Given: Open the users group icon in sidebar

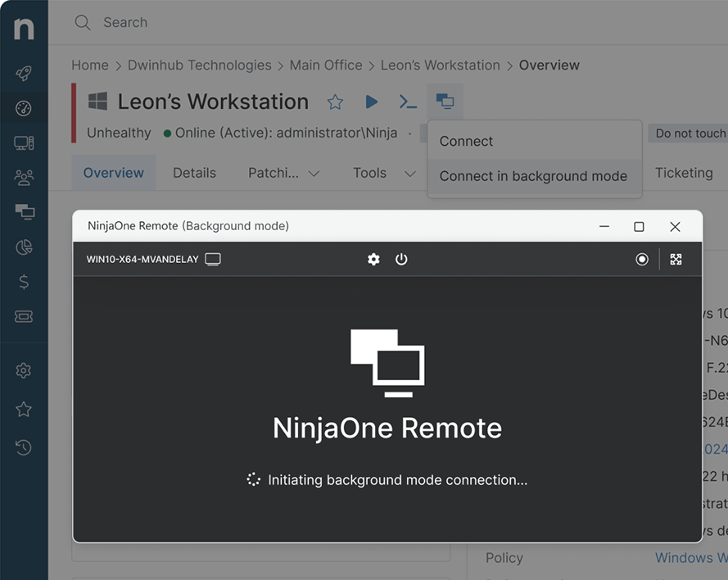Looking at the screenshot, I should (24, 177).
